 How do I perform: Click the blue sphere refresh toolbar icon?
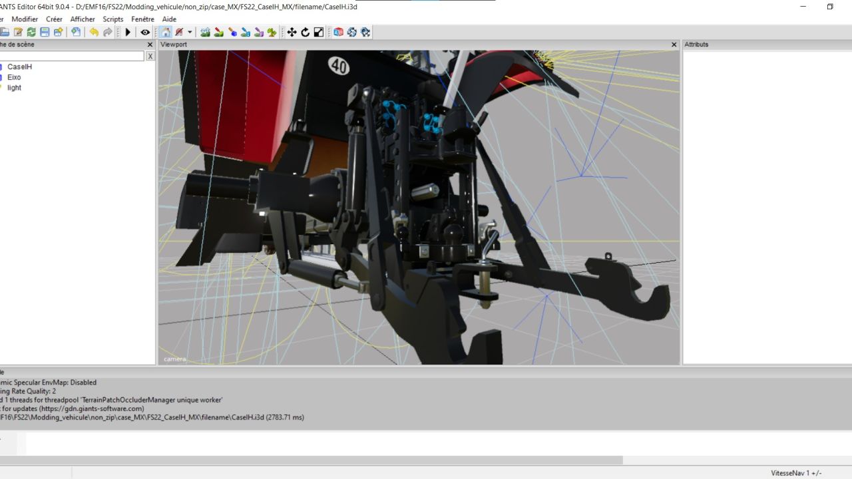[x=351, y=32]
